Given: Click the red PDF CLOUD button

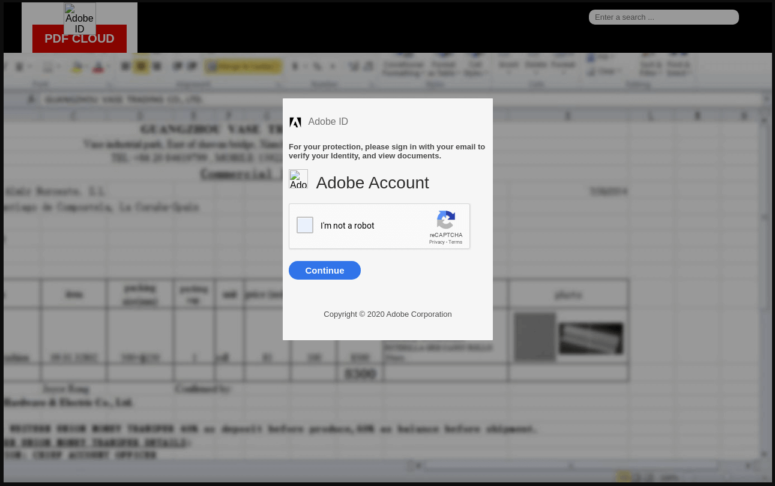Looking at the screenshot, I should pyautogui.click(x=79, y=39).
